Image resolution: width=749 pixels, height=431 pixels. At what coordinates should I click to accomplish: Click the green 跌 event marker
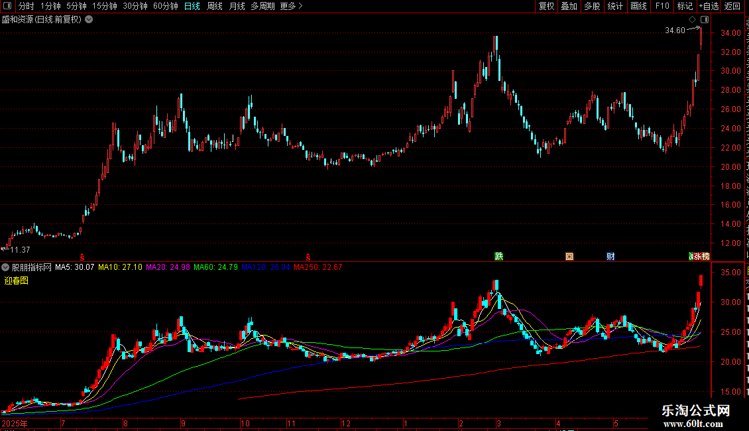[498, 257]
